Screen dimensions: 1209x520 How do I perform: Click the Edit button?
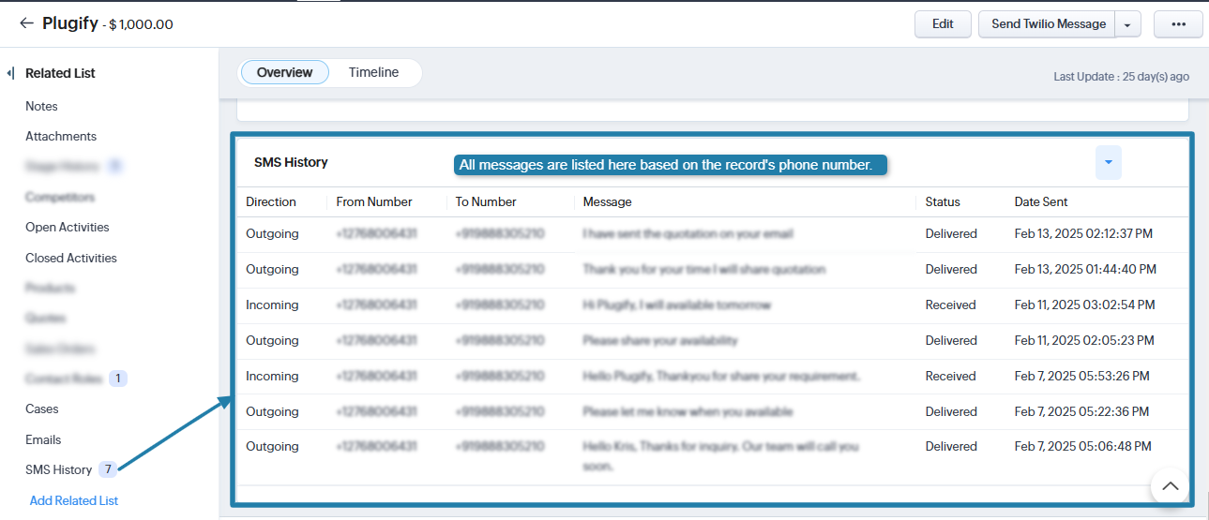[x=942, y=24]
